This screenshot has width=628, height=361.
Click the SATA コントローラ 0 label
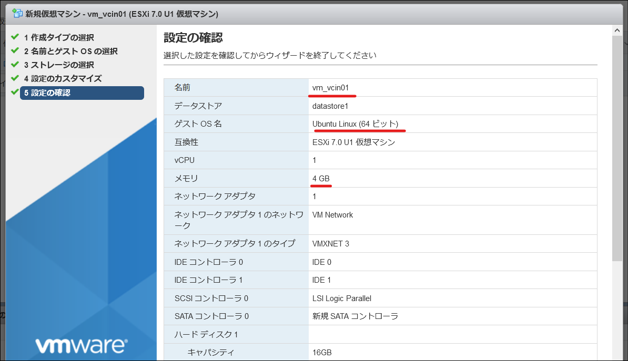click(x=211, y=316)
